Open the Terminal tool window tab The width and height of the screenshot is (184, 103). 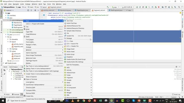(16, 94)
